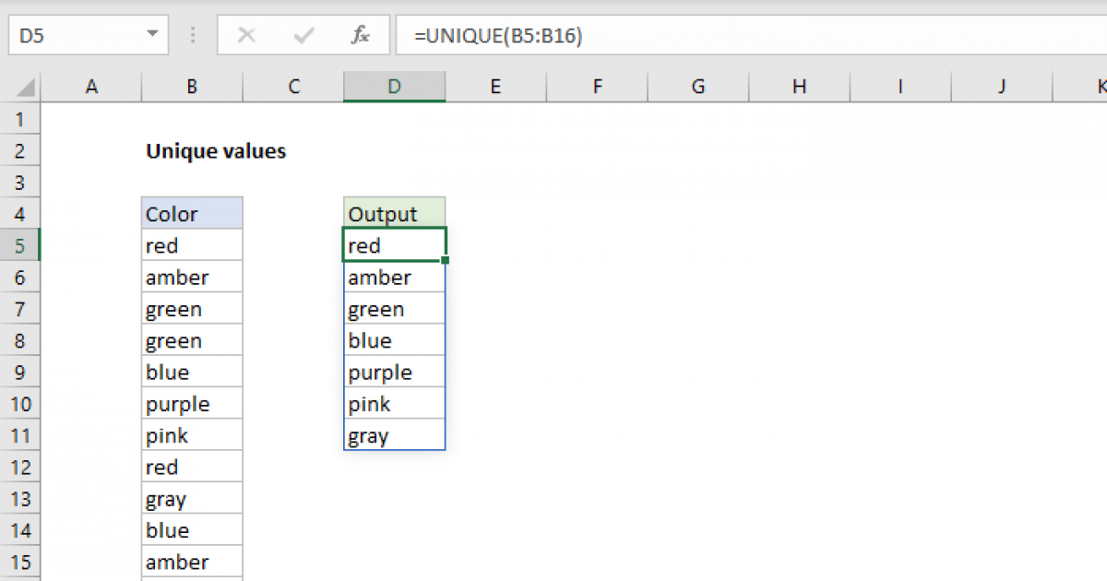The height and width of the screenshot is (581, 1107).
Task: Click the Select All corner triangle
Action: (x=27, y=88)
